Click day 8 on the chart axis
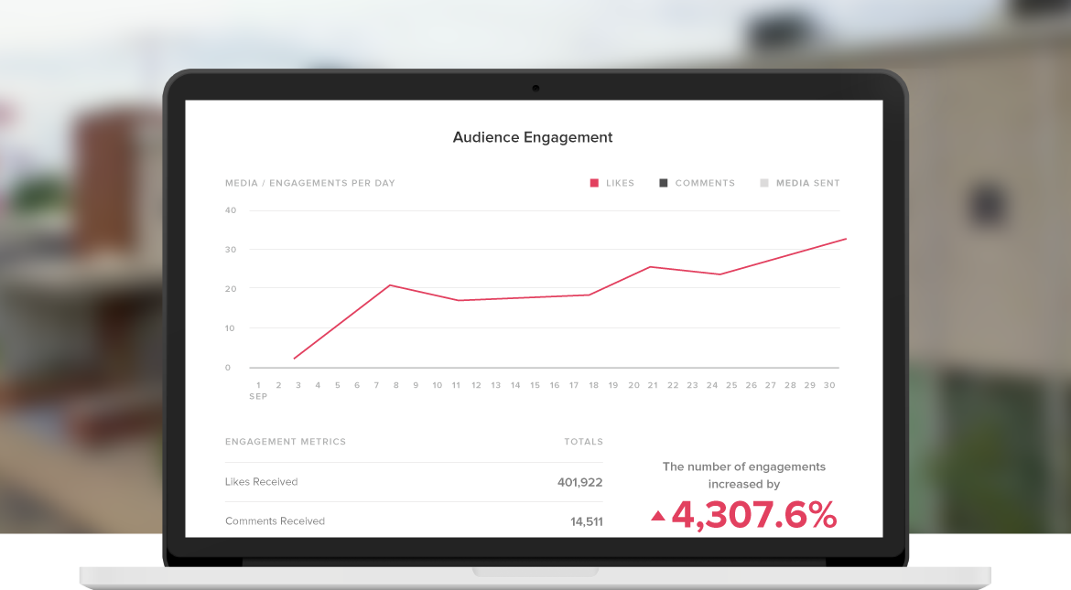This screenshot has width=1071, height=590. coord(396,386)
